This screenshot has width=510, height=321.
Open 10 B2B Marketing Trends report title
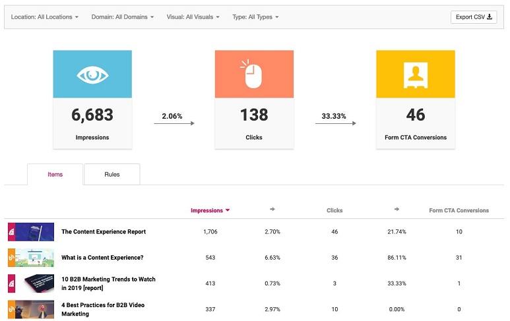pyautogui.click(x=109, y=283)
